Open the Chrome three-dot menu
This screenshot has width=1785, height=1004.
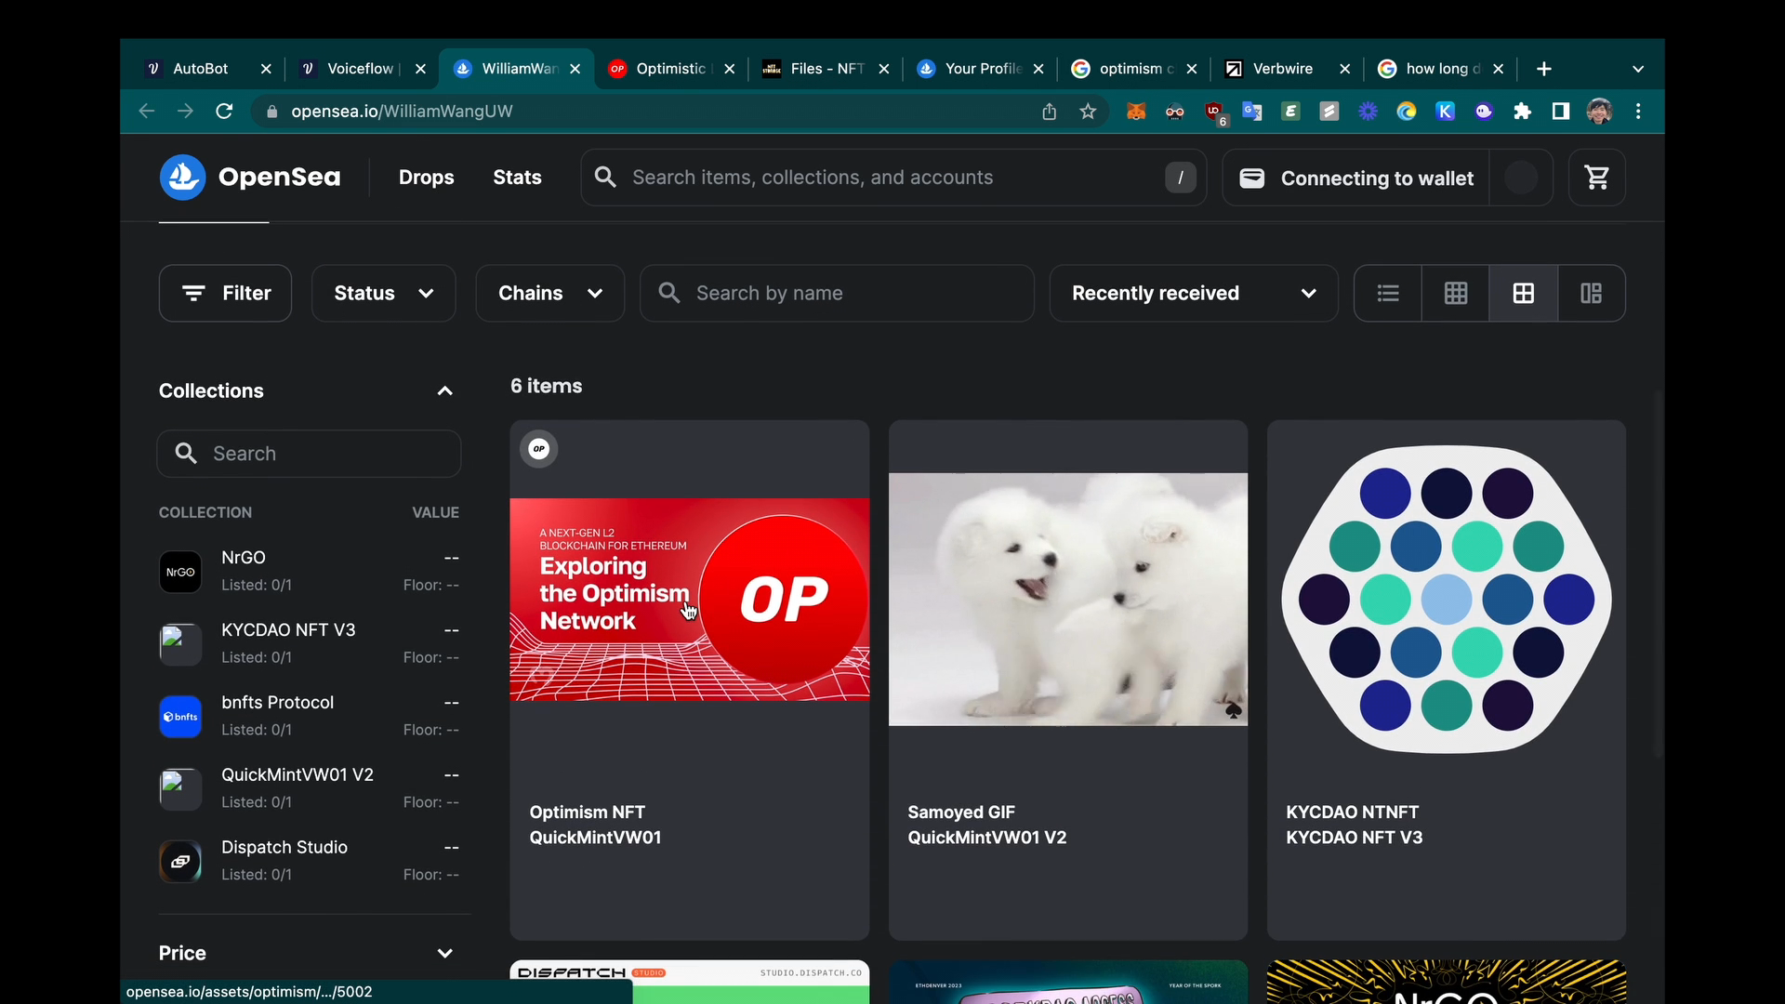(x=1638, y=112)
